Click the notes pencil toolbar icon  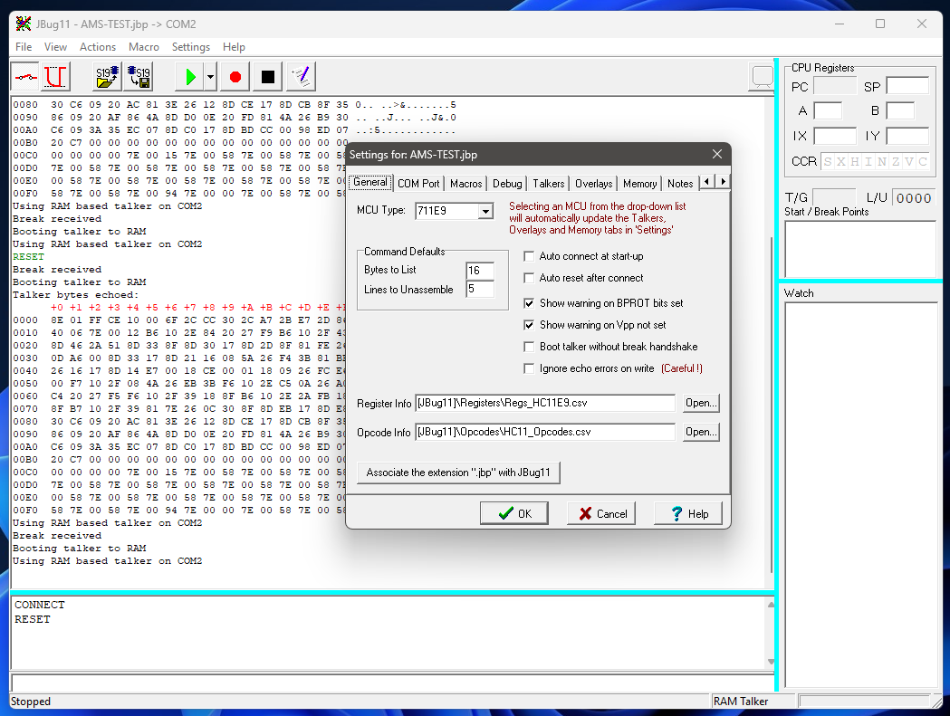301,78
